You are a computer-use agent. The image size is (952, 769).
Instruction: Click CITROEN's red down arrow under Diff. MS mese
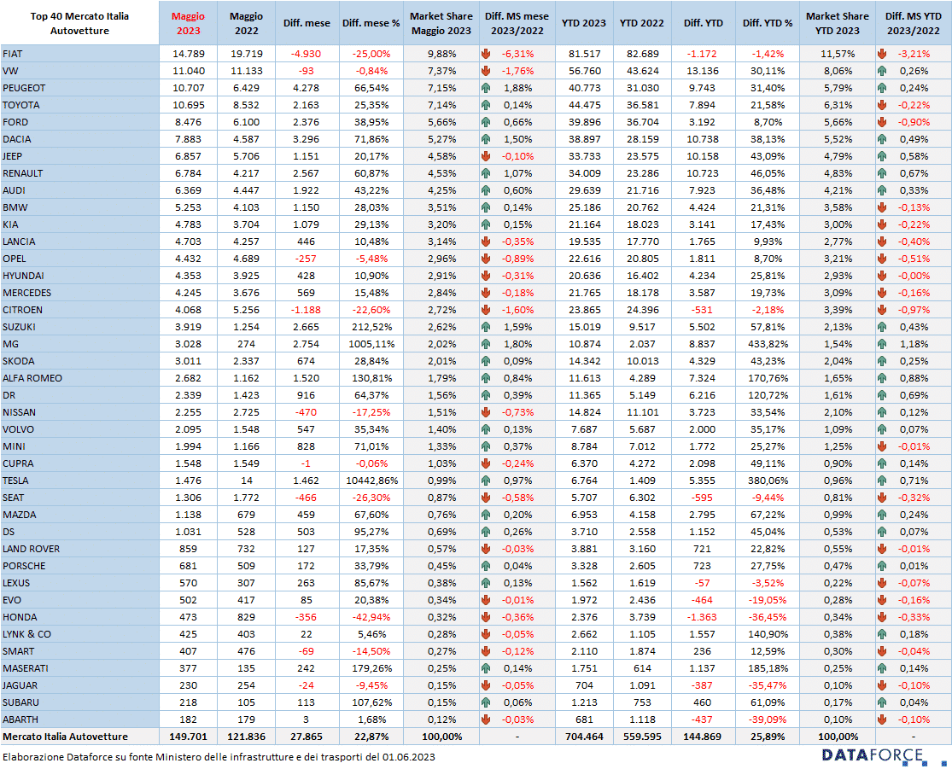486,310
